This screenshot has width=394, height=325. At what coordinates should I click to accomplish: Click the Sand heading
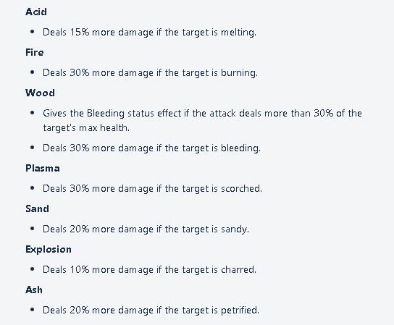coord(37,208)
